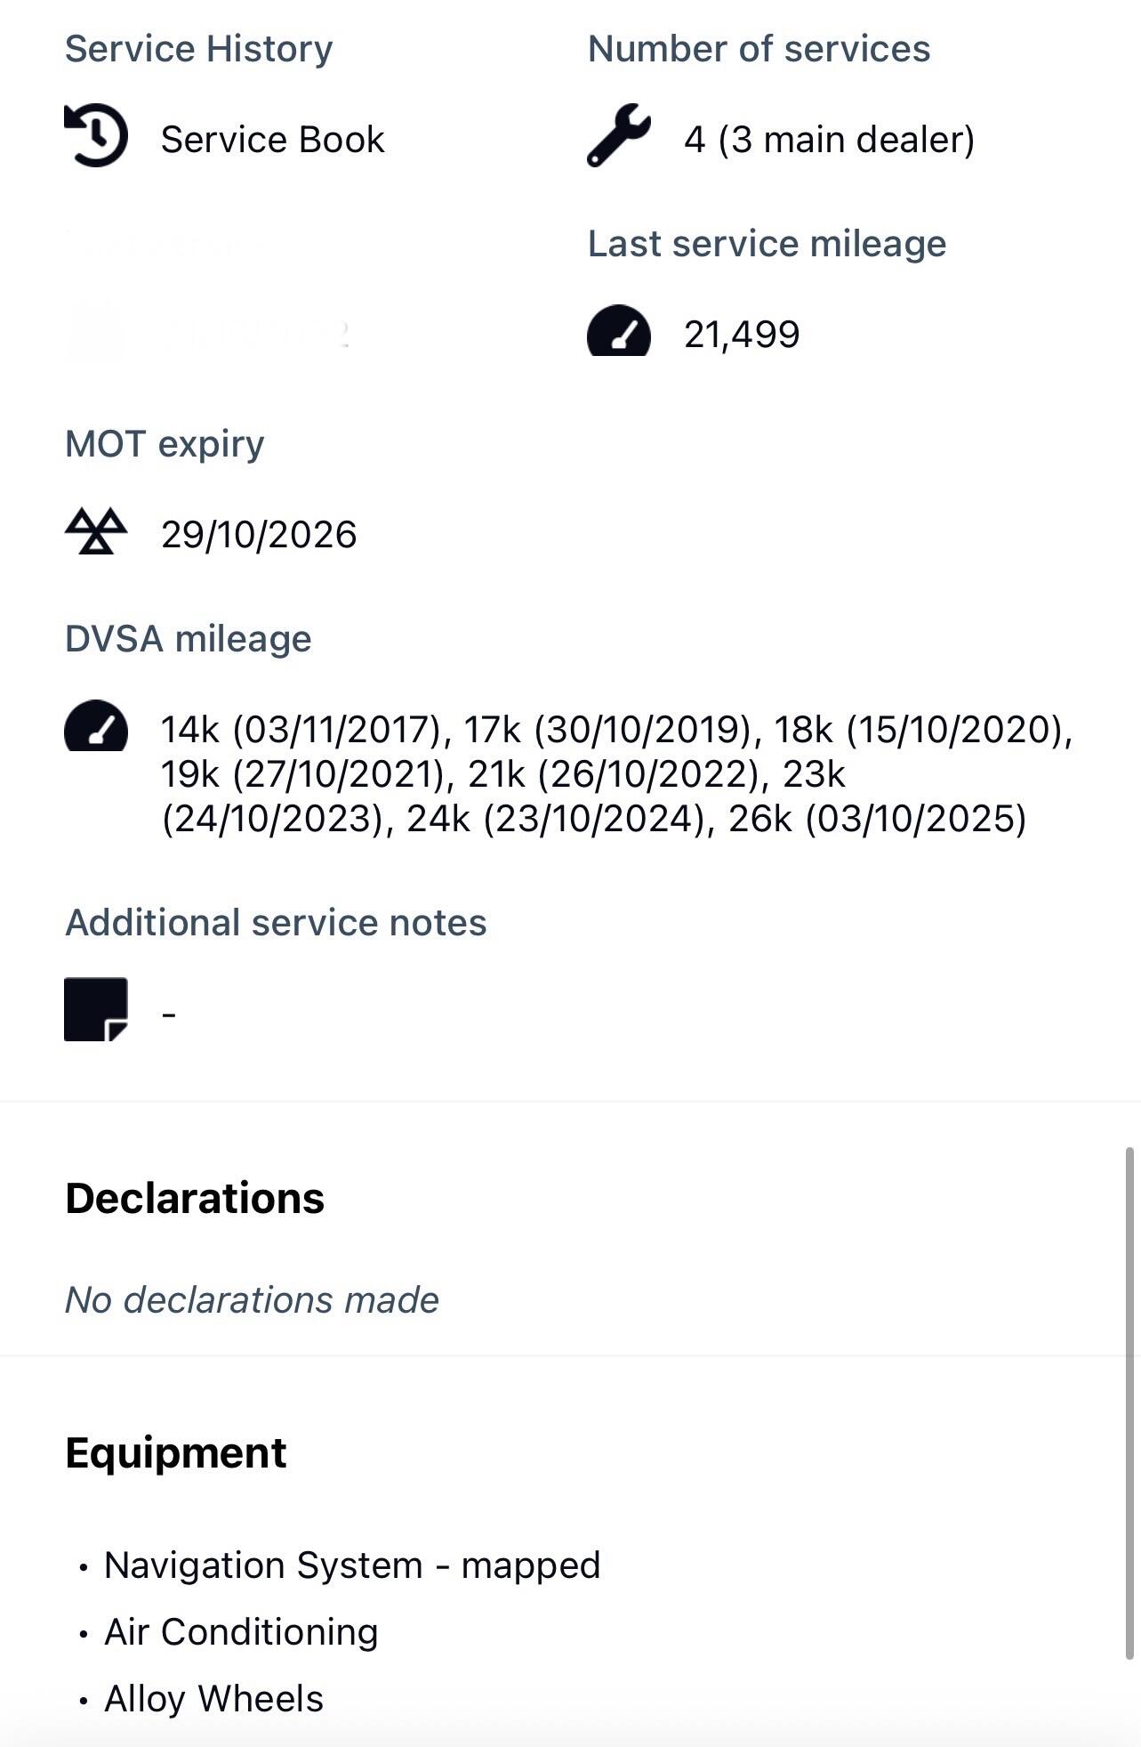Image resolution: width=1141 pixels, height=1747 pixels.
Task: Click the Additional service notes icon
Action: 96,1009
